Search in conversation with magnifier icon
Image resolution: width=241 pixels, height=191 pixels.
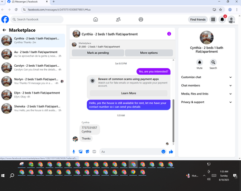coord(213,62)
